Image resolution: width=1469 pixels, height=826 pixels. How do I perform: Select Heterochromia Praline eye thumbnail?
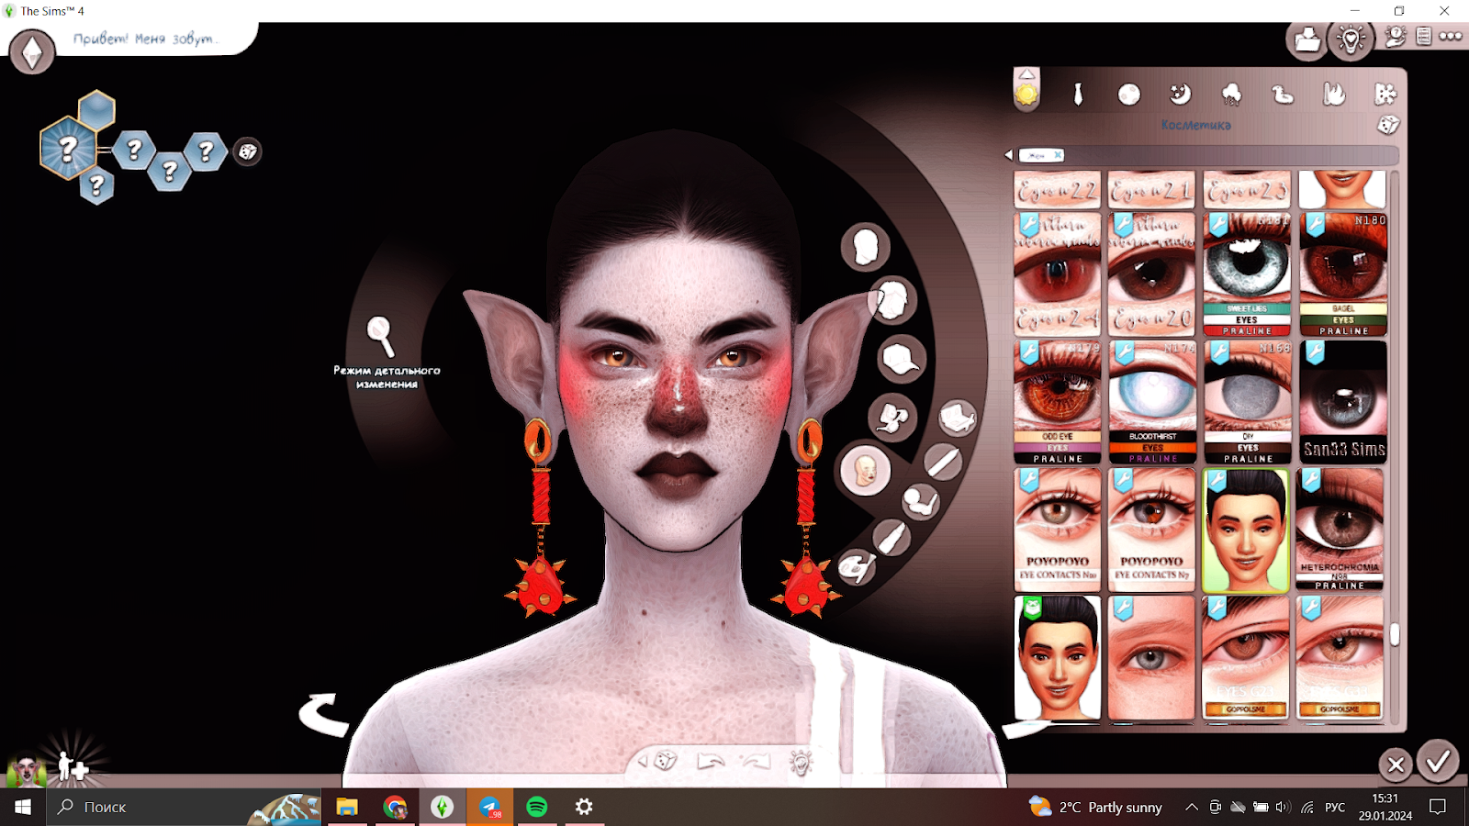coord(1340,530)
